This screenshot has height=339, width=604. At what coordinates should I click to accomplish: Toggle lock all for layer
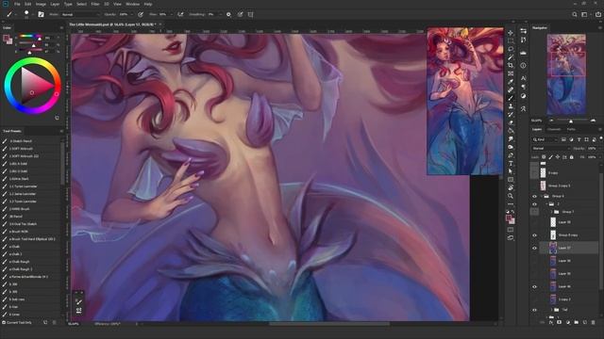(x=572, y=157)
